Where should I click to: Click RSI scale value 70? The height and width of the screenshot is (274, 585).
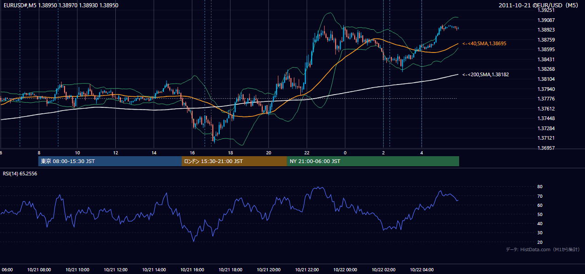pyautogui.click(x=540, y=196)
